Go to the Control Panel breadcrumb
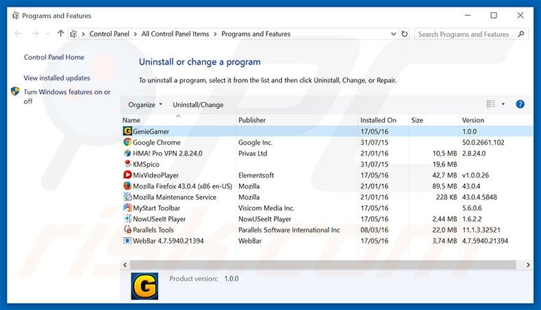The image size is (541, 310). click(109, 34)
